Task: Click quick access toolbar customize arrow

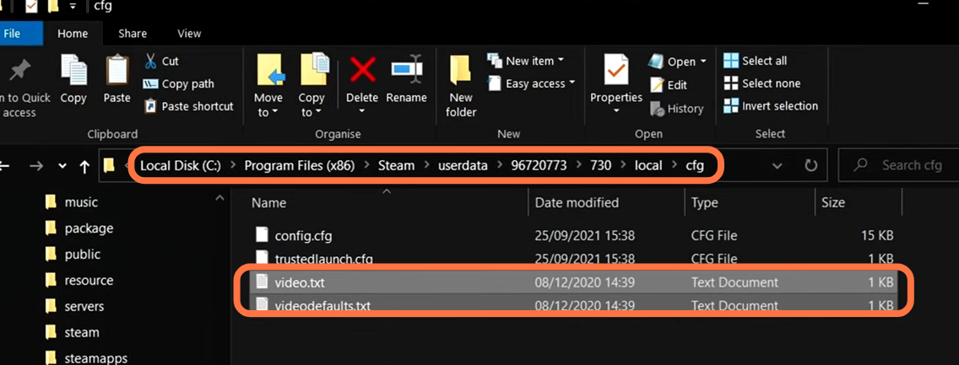Action: pyautogui.click(x=73, y=6)
